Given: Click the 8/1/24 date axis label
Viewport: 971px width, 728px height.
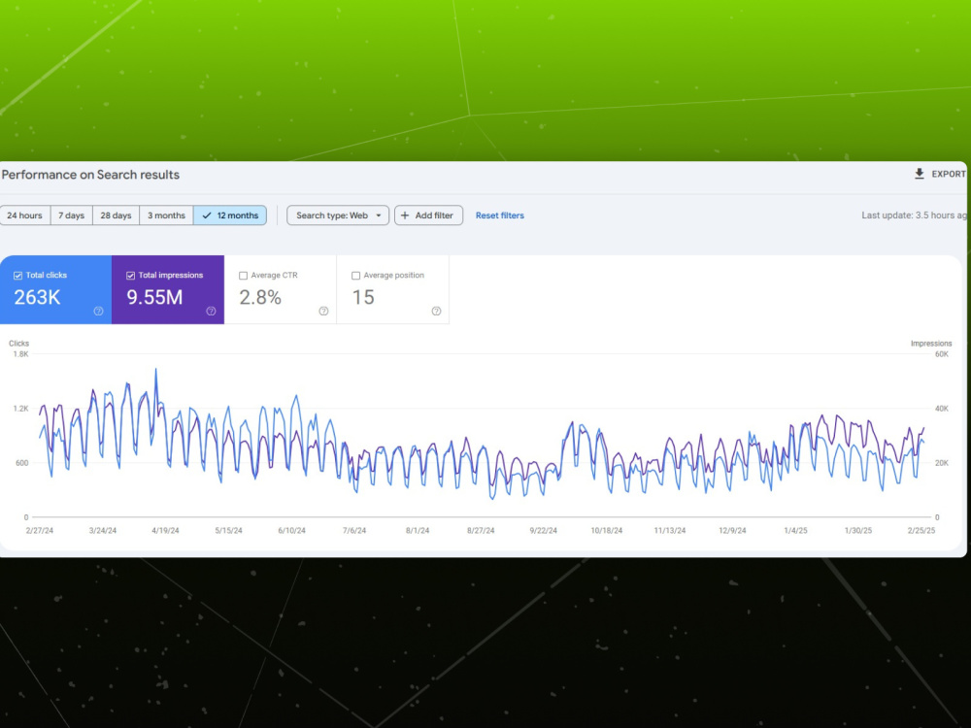Looking at the screenshot, I should click(x=418, y=531).
